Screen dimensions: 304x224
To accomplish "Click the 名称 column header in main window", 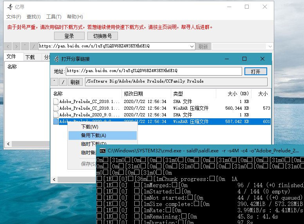I will pyautogui.click(x=12, y=67).
